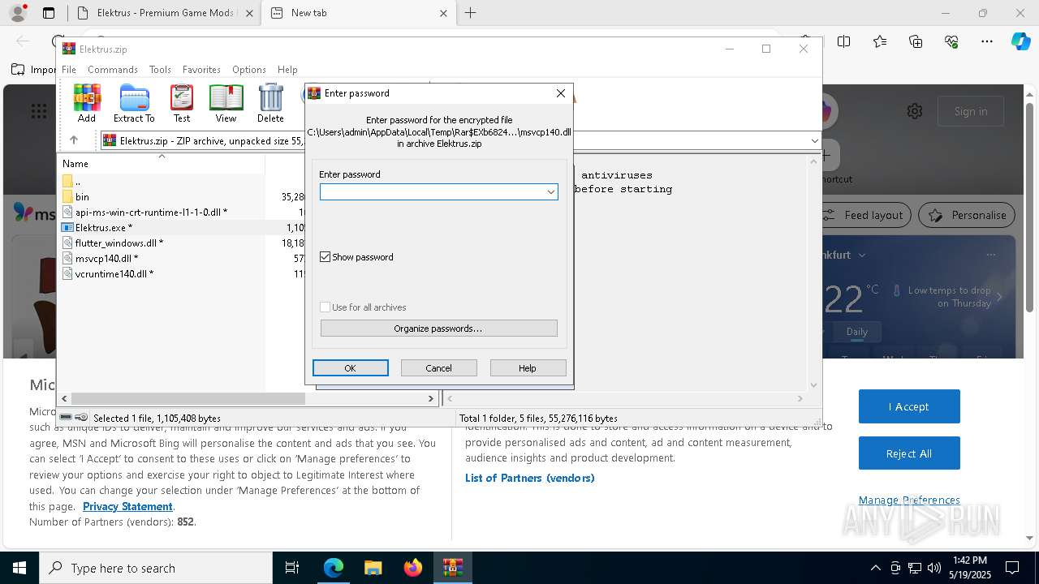Cancel the password dialog
The image size is (1039, 584).
point(438,368)
